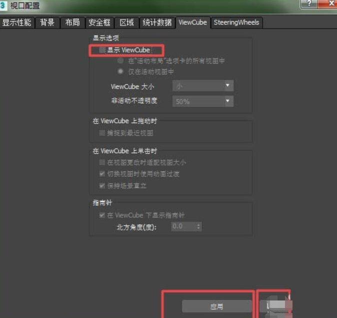Image resolution: width=337 pixels, height=318 pixels.
Task: Open the ViewCube 大小 dropdown
Action: coord(202,86)
